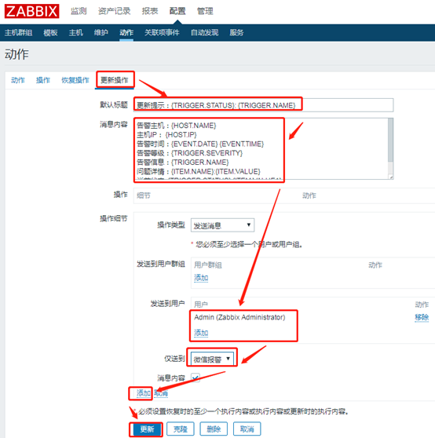The width and height of the screenshot is (435, 438).
Task: Click the 更新 button
Action: pyautogui.click(x=147, y=429)
